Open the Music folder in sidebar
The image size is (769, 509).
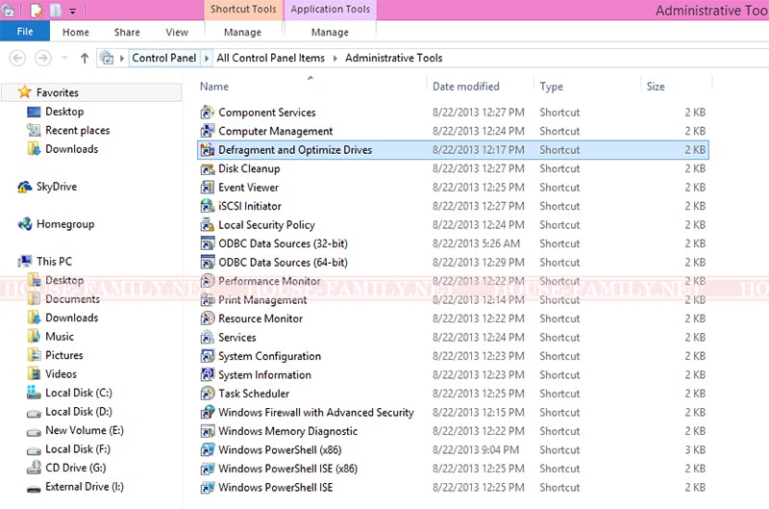pos(60,336)
